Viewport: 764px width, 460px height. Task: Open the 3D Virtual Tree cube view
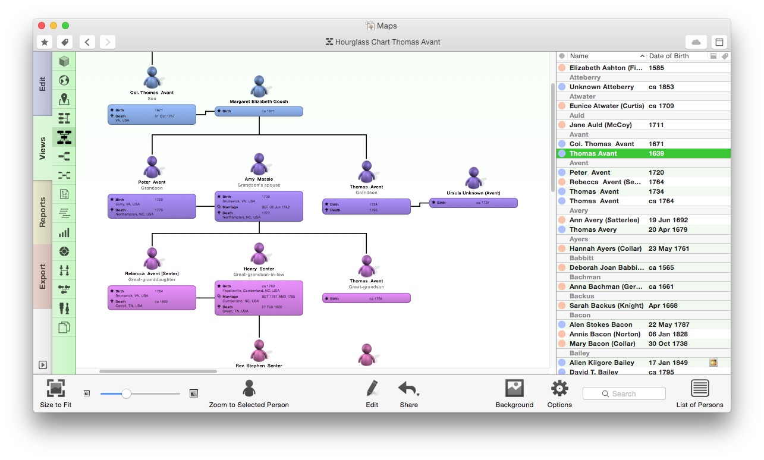pyautogui.click(x=64, y=61)
